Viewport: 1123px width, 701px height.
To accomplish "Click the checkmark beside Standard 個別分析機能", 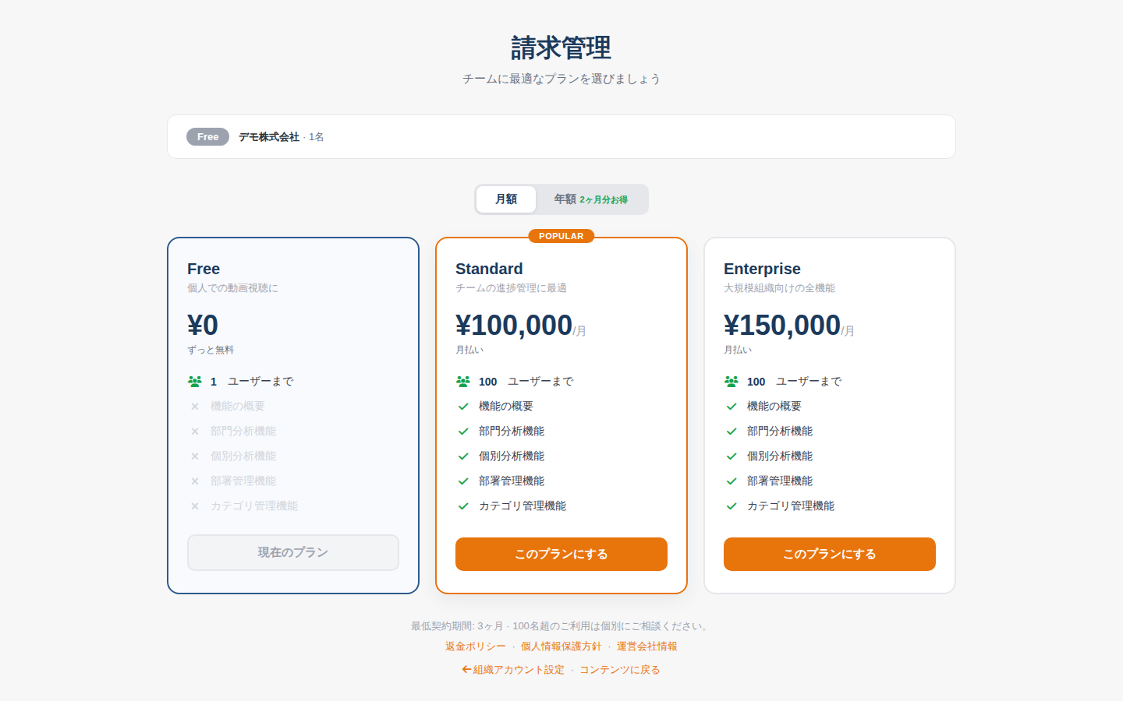I will pos(463,456).
